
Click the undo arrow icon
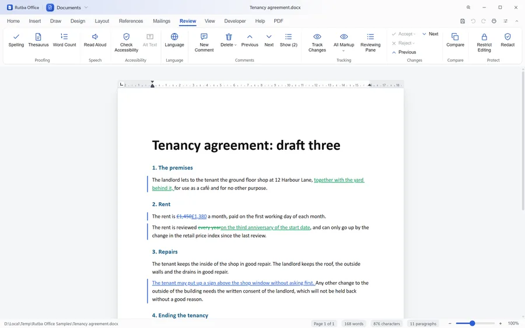click(x=473, y=21)
